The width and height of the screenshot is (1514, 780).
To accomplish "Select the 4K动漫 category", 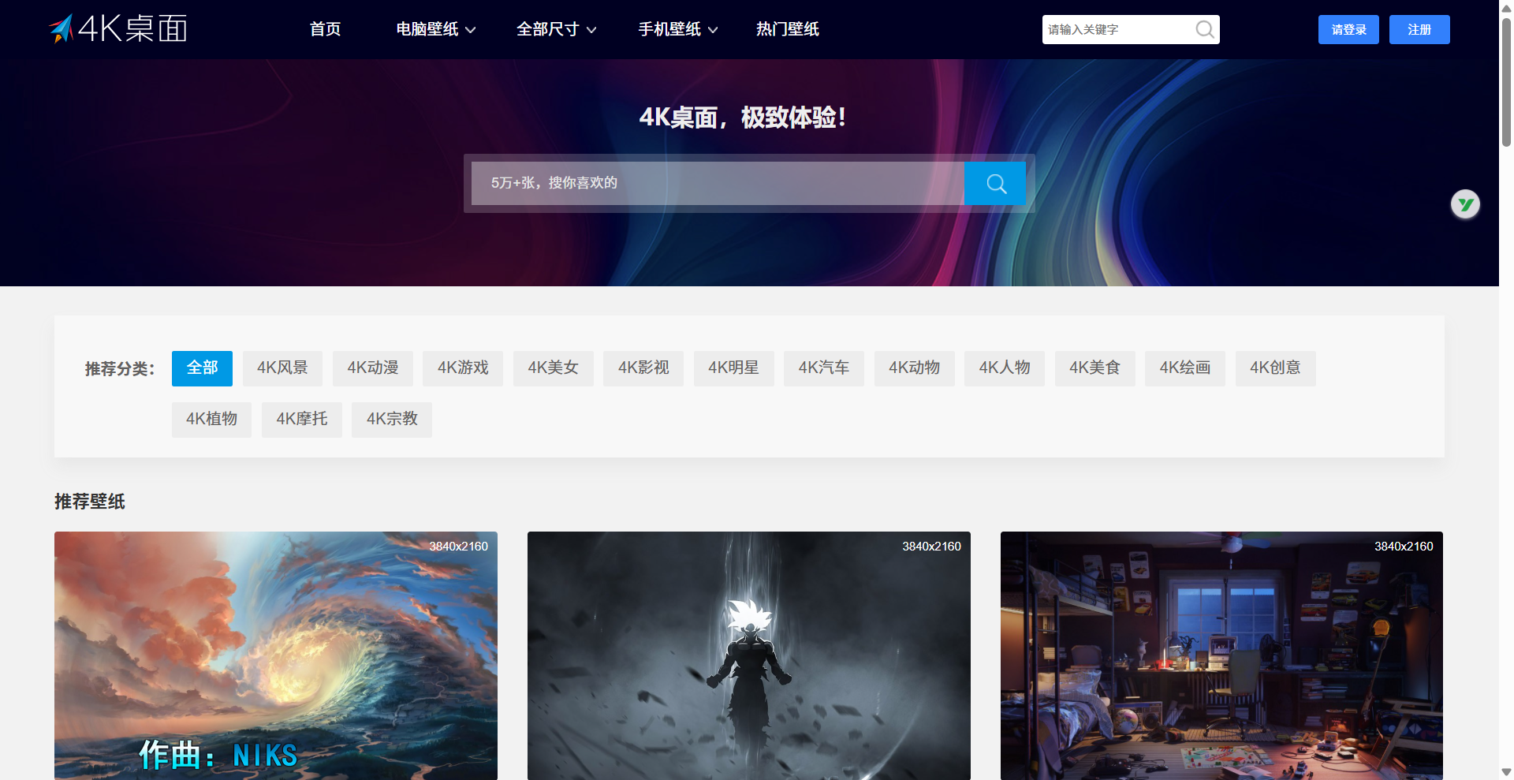I will 373,368.
